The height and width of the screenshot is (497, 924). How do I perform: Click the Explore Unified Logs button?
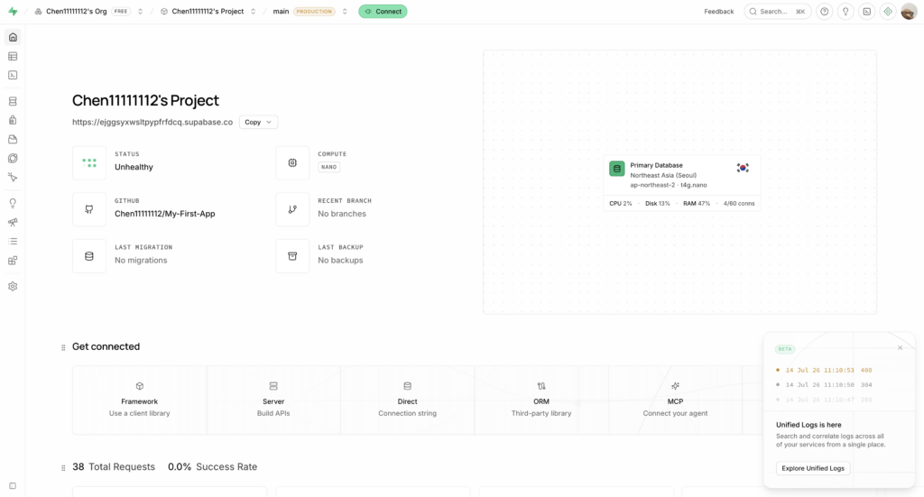point(813,468)
